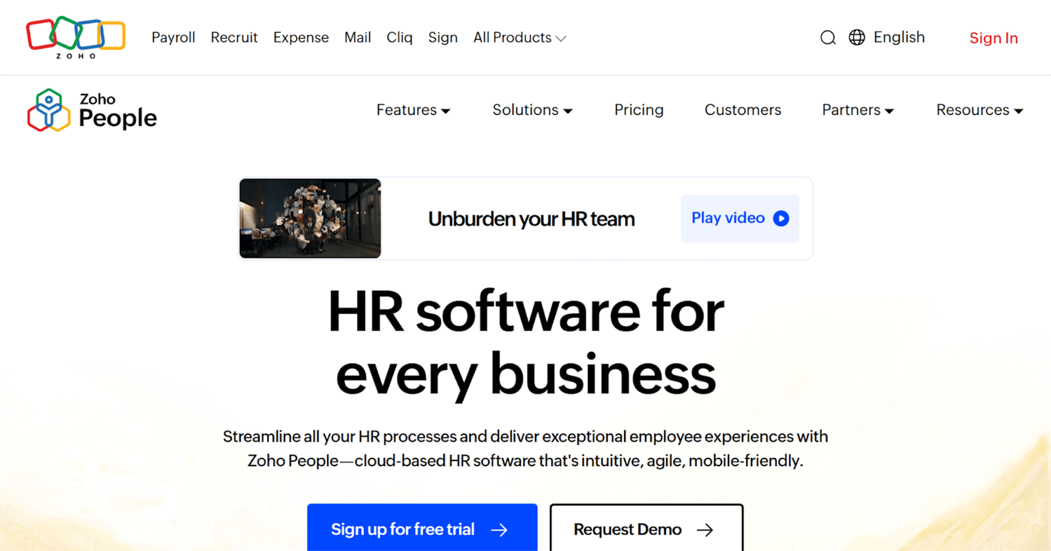The width and height of the screenshot is (1051, 551).
Task: Click the 'Unburden your HR team' text
Action: (x=532, y=219)
